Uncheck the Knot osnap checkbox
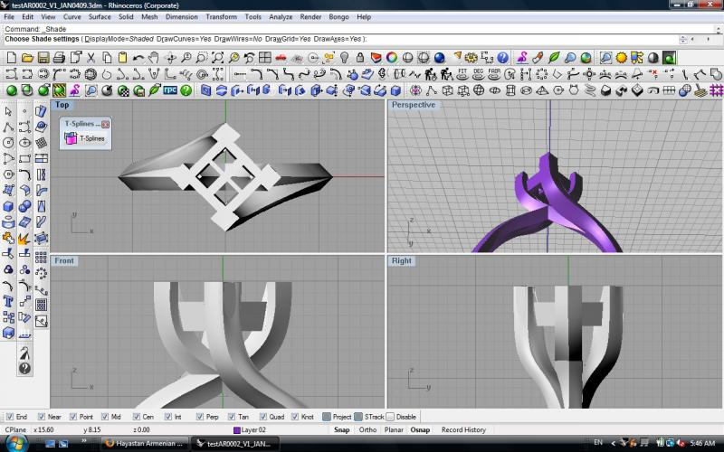 pyautogui.click(x=295, y=417)
